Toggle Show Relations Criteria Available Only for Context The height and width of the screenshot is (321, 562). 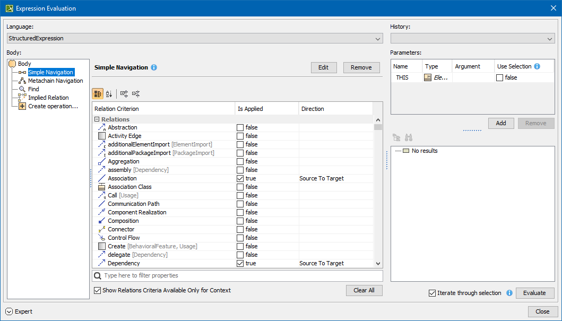(x=97, y=290)
